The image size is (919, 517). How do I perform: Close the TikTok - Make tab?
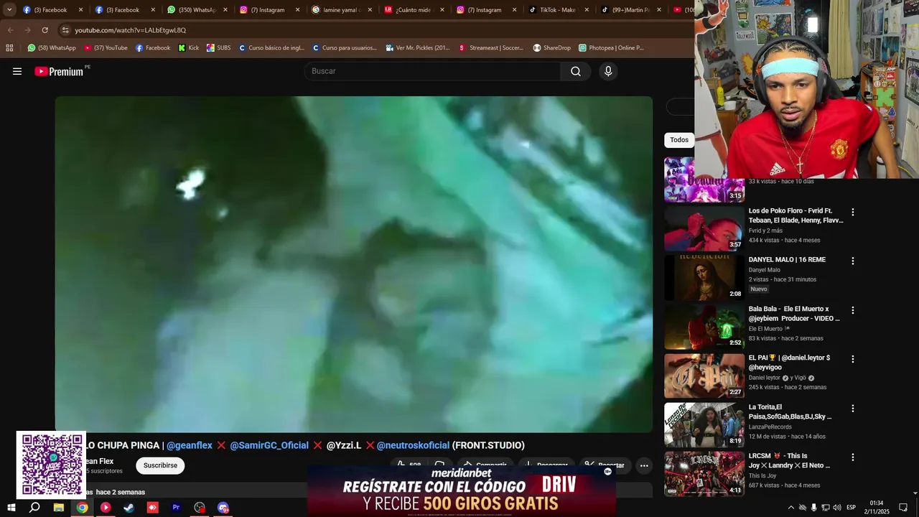click(587, 10)
